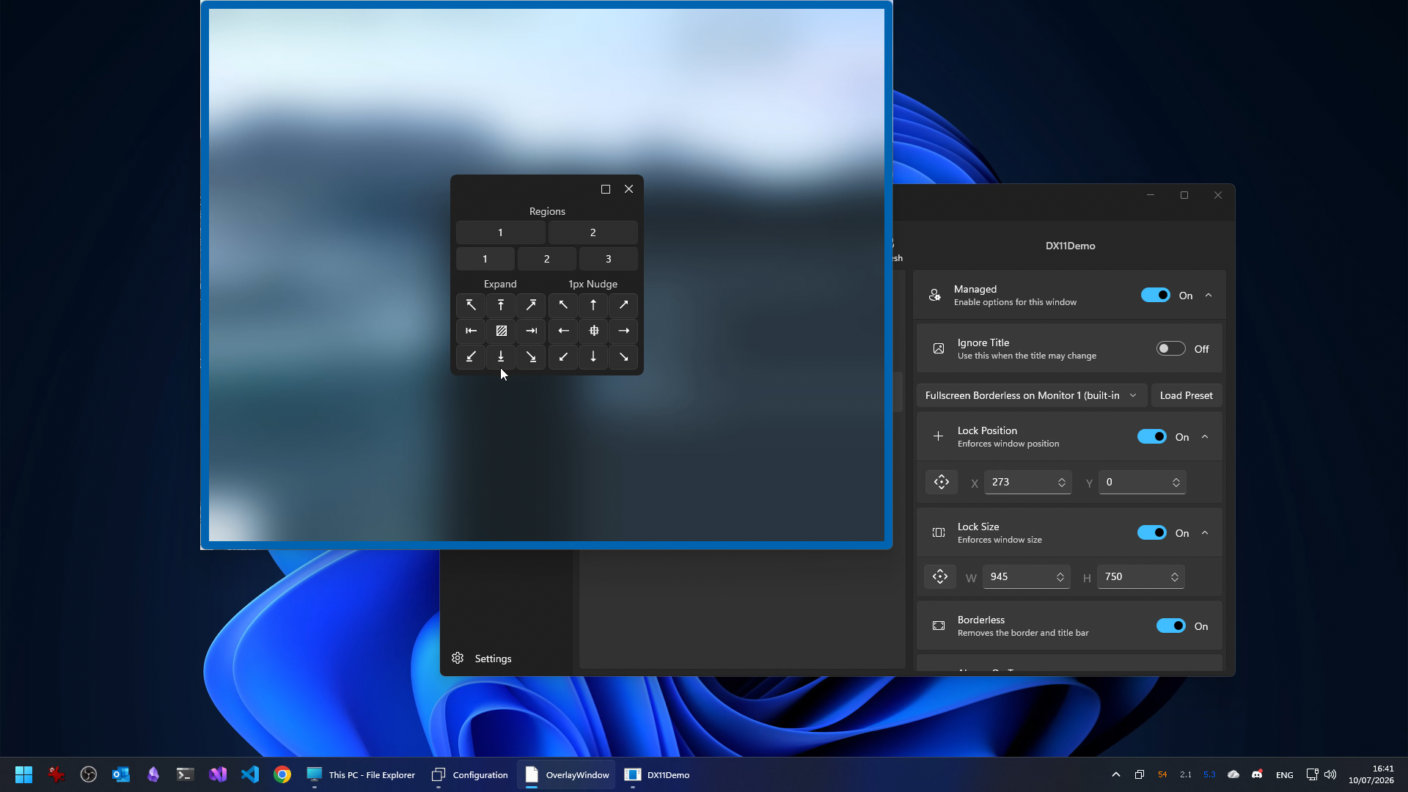The width and height of the screenshot is (1408, 792).
Task: Click the W width spinner arrows
Action: pos(1060,577)
